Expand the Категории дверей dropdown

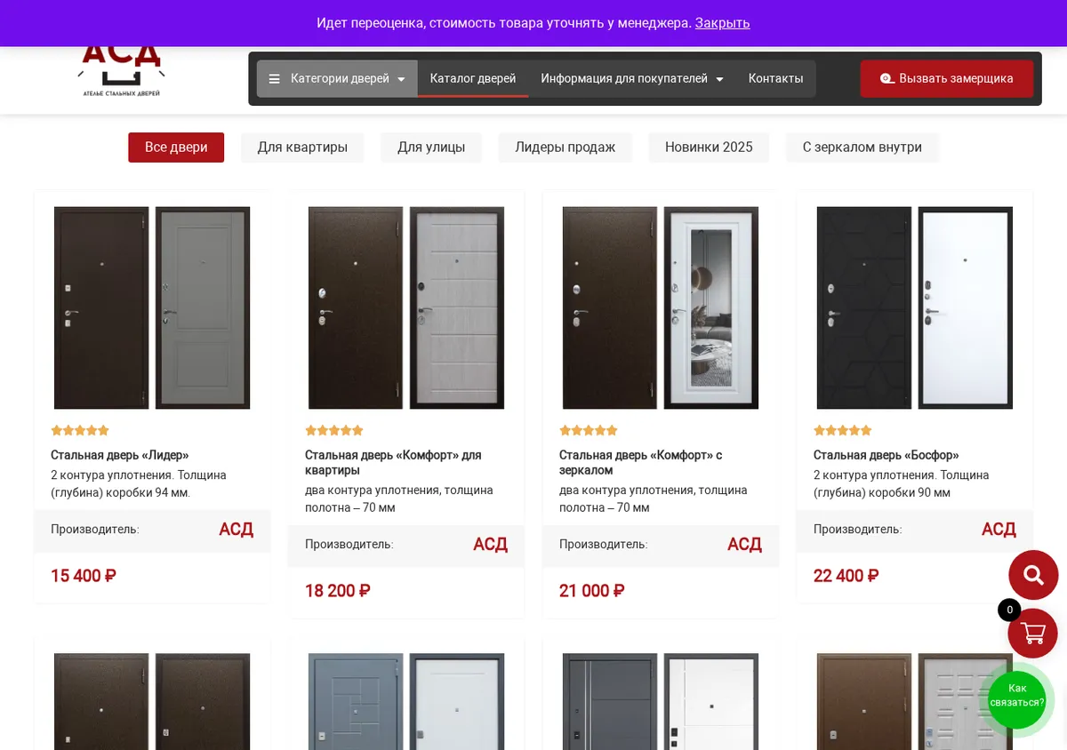[x=337, y=79]
